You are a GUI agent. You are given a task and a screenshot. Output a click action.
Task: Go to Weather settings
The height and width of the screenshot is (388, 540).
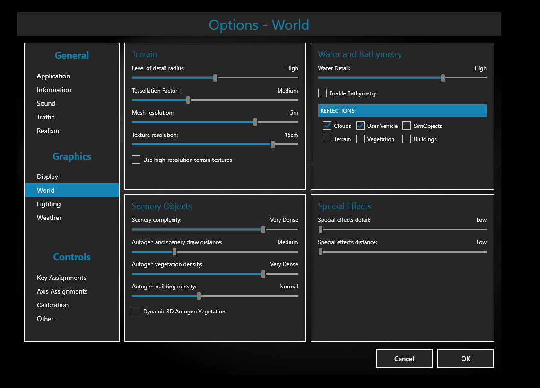coord(49,218)
